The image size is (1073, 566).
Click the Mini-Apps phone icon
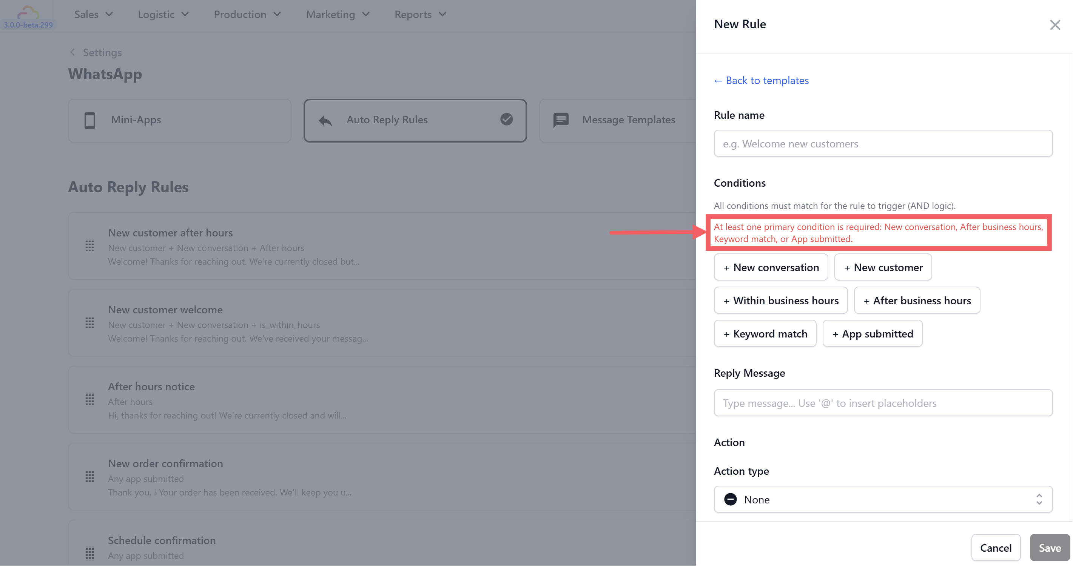pos(89,120)
